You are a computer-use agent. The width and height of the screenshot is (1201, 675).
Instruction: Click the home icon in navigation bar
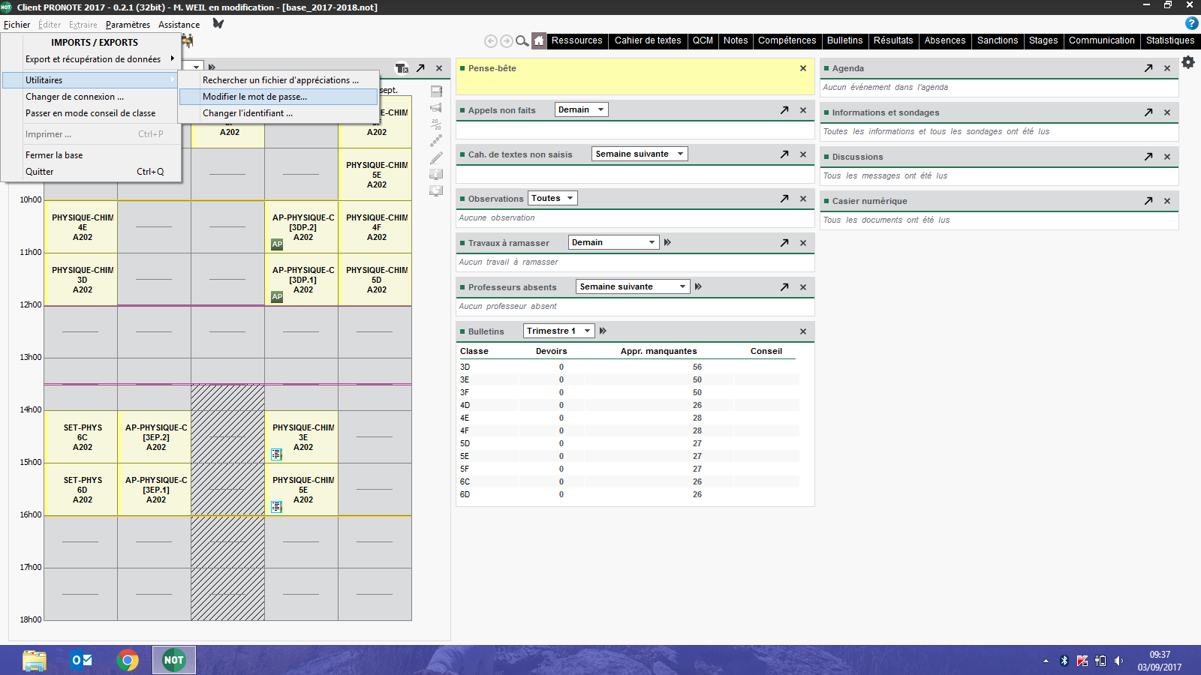coord(539,40)
